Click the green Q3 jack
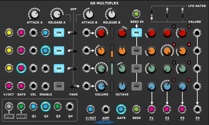 (57, 106)
